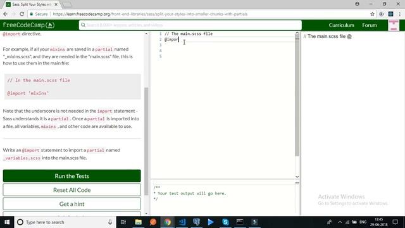Click the instructions pane scroll-up arrow
The image size is (405, 228).
[146, 34]
